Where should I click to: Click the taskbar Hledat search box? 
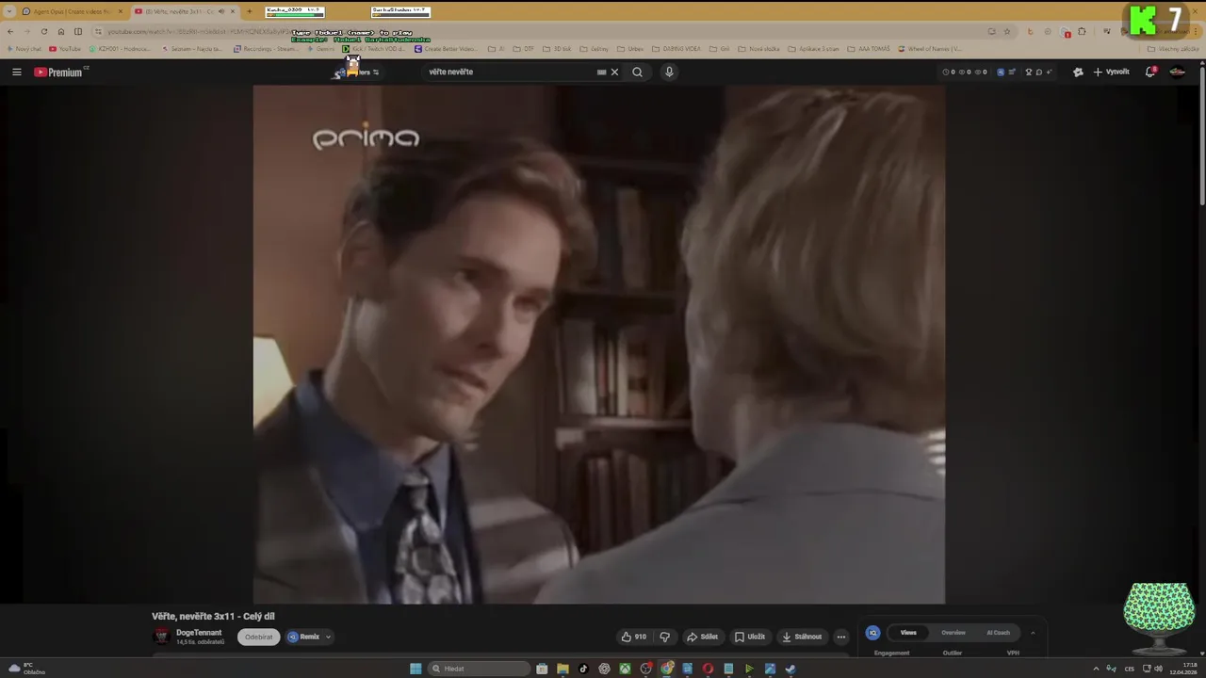tap(480, 669)
